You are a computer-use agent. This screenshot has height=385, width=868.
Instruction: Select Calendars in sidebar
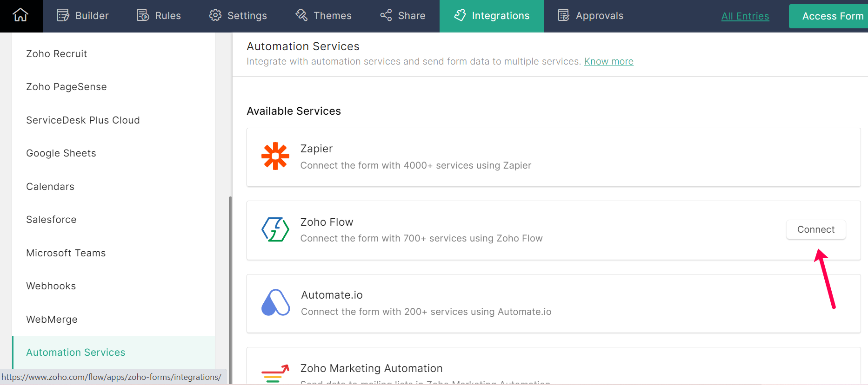(x=114, y=187)
